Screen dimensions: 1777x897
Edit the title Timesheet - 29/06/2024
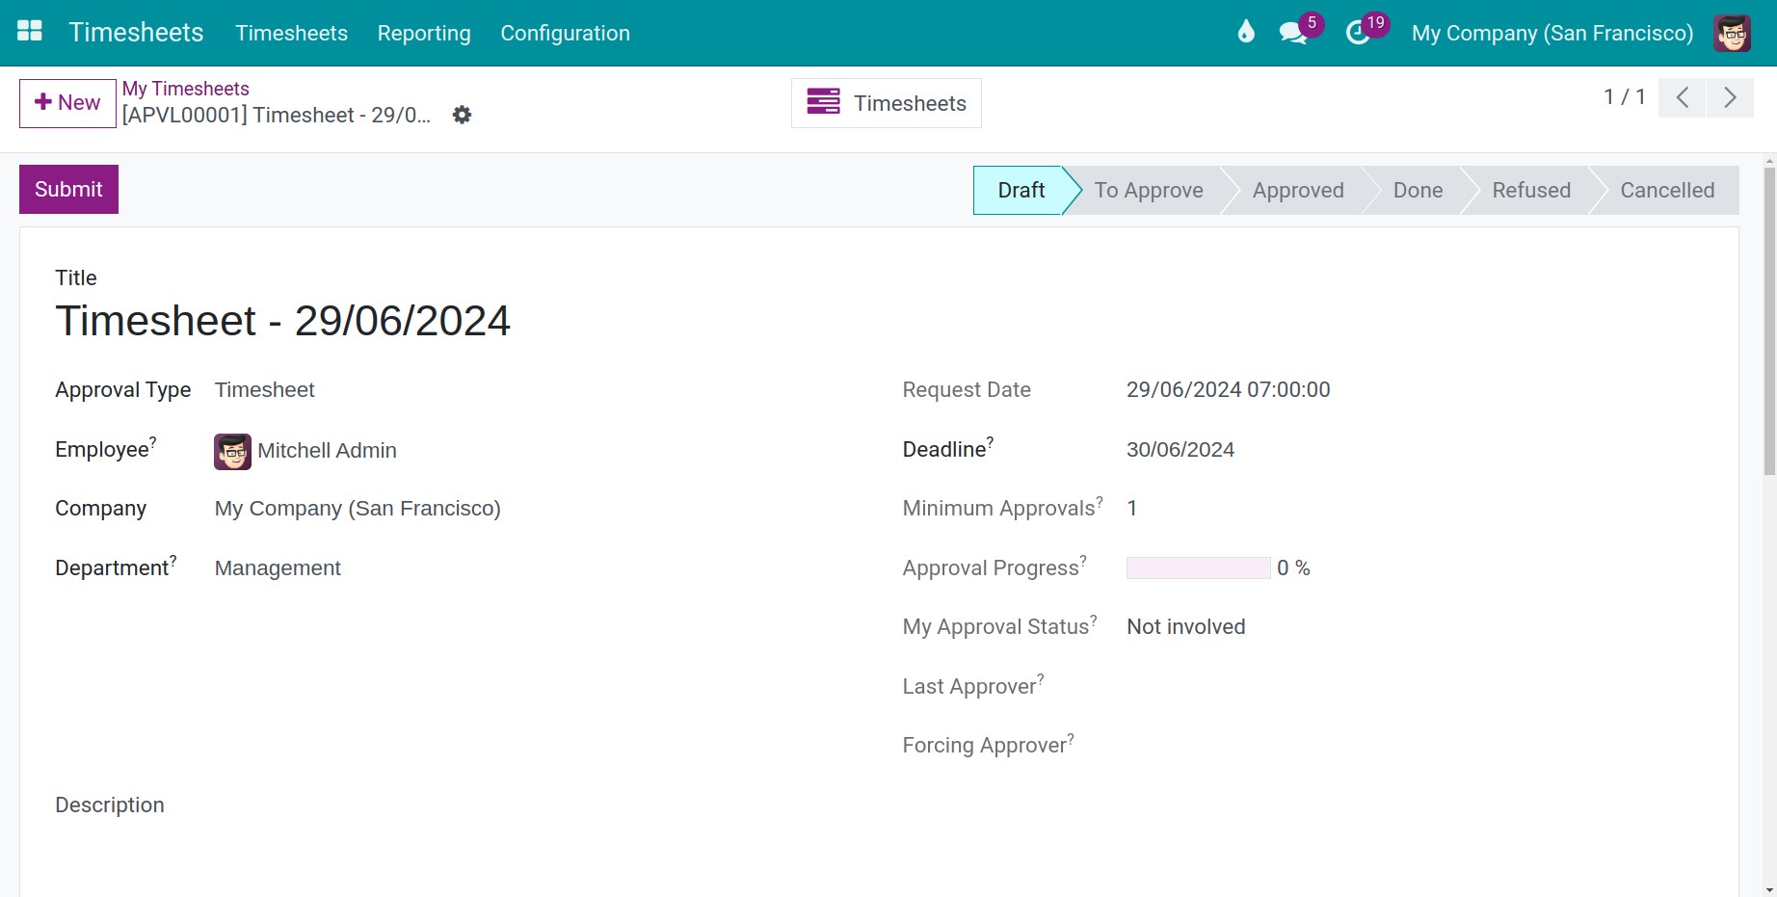[x=282, y=321]
